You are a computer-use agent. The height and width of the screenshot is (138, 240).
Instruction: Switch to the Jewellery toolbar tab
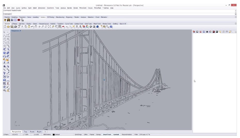tap(36, 17)
